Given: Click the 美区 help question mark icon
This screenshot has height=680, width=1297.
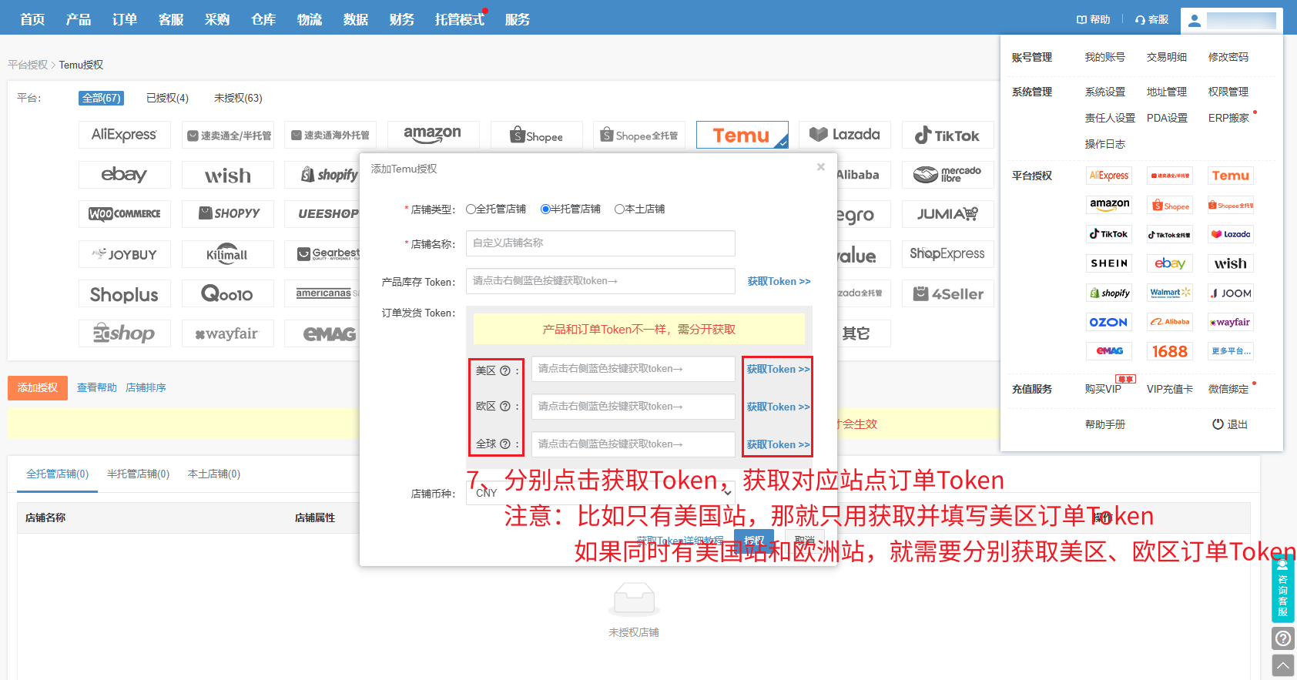Looking at the screenshot, I should tap(505, 370).
